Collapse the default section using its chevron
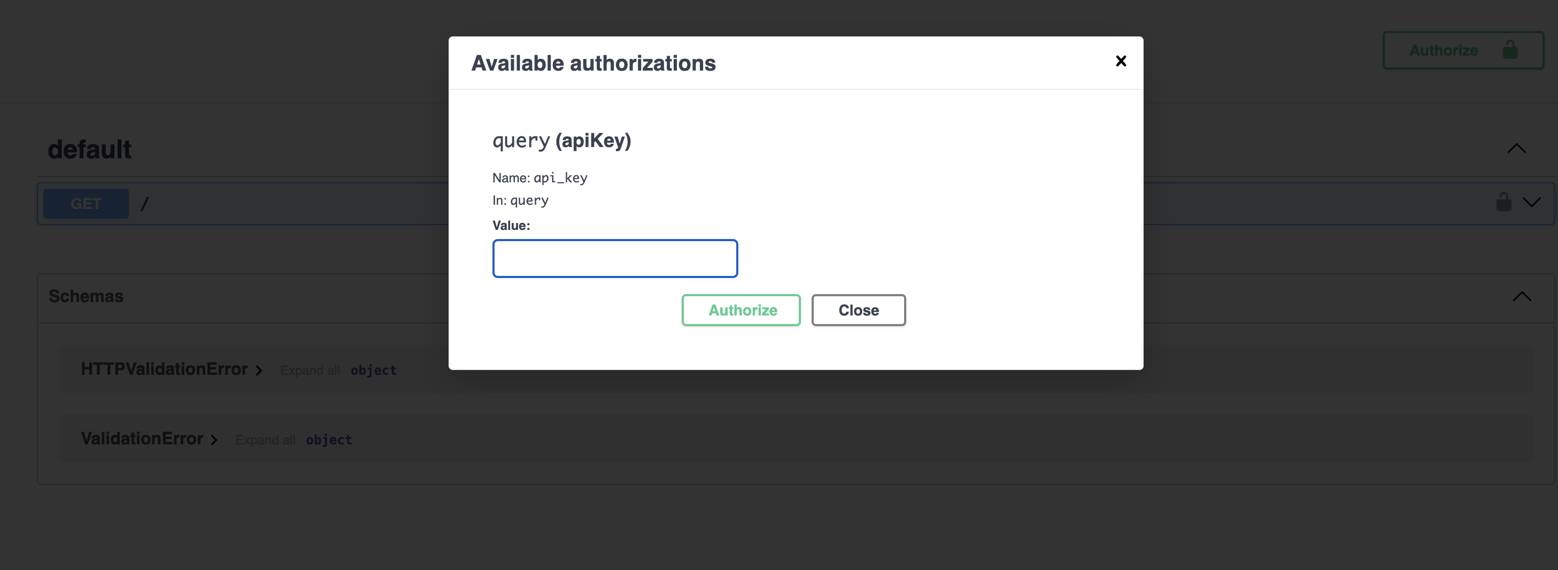Screen dimensions: 1558x570 [1517, 149]
